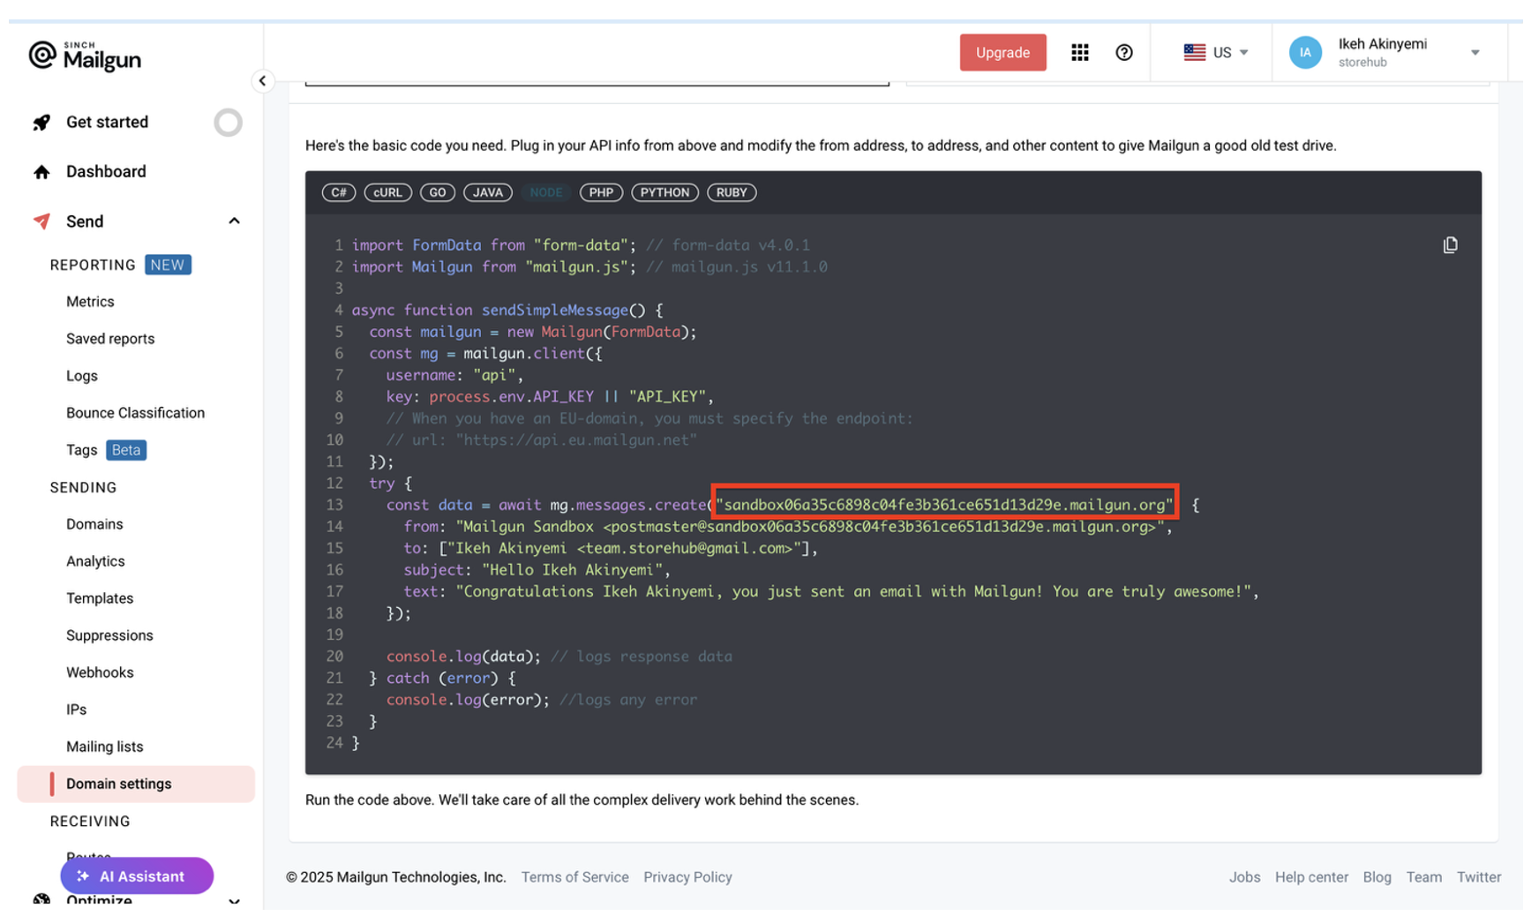Screen dimensions: 1539x916
Task: Click the Upgrade button
Action: 1002,53
